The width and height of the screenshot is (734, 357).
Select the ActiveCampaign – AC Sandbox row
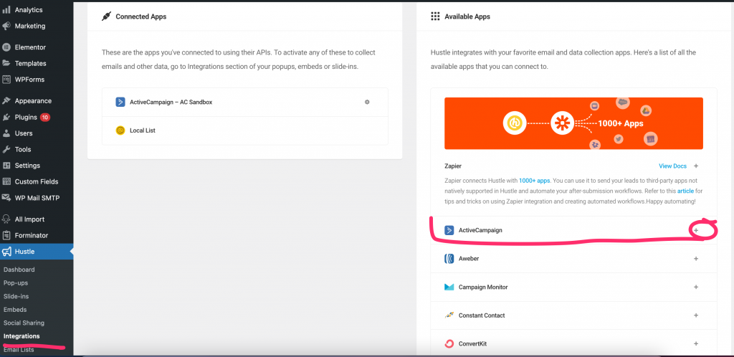pyautogui.click(x=245, y=102)
